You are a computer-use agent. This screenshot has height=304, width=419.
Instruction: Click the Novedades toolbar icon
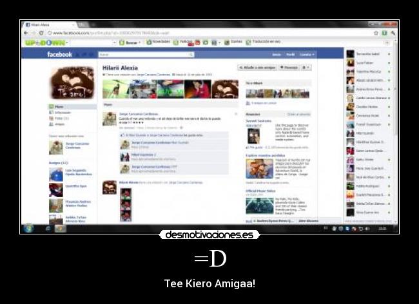[x=158, y=43]
